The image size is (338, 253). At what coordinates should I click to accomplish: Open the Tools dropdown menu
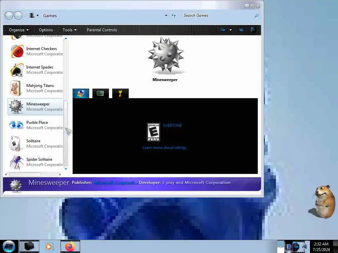click(x=69, y=30)
